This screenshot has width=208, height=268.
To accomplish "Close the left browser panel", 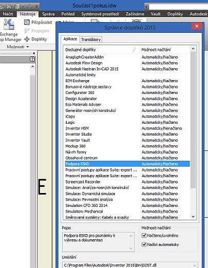I will tap(34, 53).
